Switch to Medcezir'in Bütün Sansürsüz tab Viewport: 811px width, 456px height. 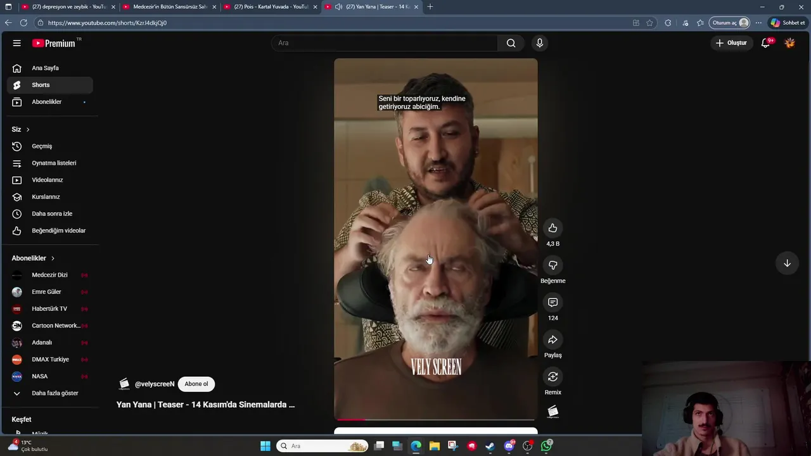point(169,7)
